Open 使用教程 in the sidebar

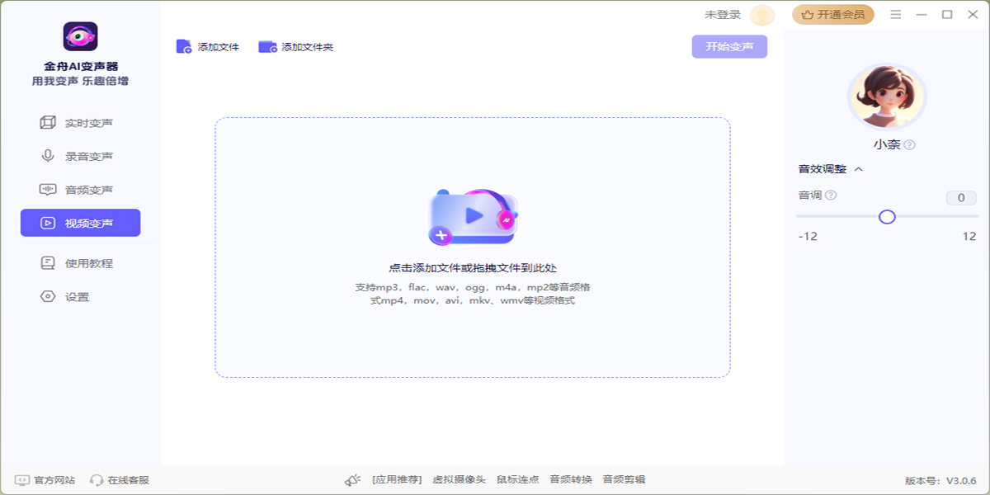pos(80,263)
